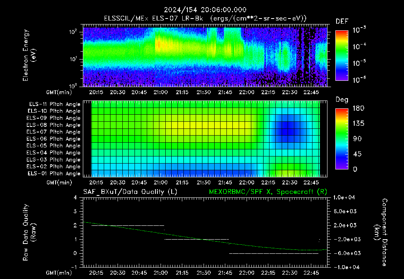The height and width of the screenshot is (279, 404).
Task: Click the white data quality line at level 0
Action: click(x=274, y=253)
